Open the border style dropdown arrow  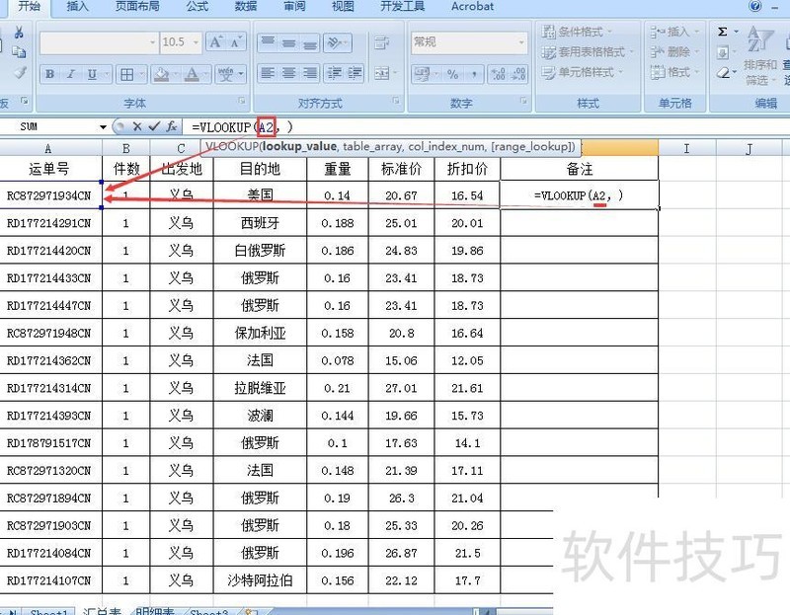click(x=141, y=73)
